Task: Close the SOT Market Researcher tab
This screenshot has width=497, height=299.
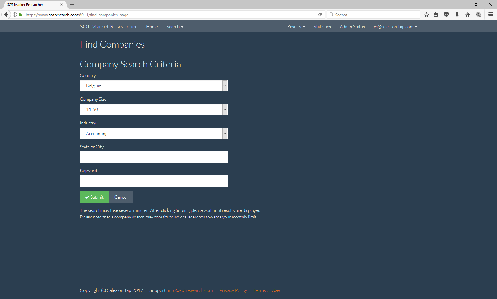Action: pos(62,5)
